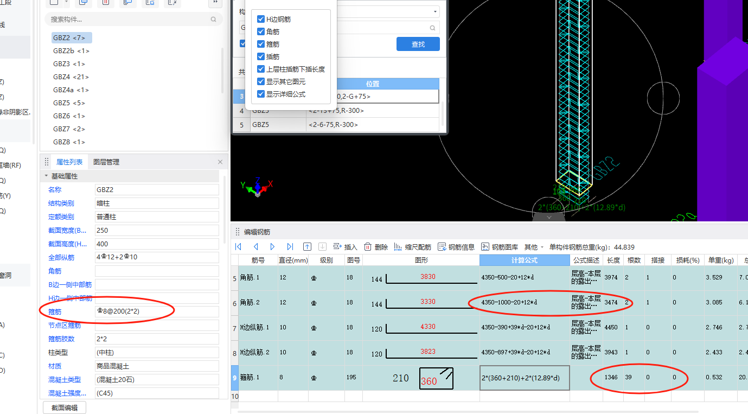Go to next rebar record arrow
The image size is (748, 414).
[x=273, y=247]
